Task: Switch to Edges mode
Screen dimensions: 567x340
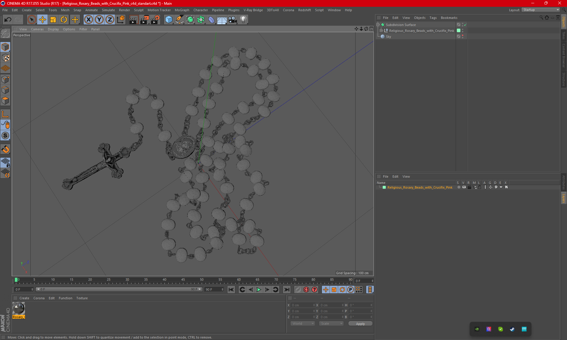Action: tap(5, 90)
